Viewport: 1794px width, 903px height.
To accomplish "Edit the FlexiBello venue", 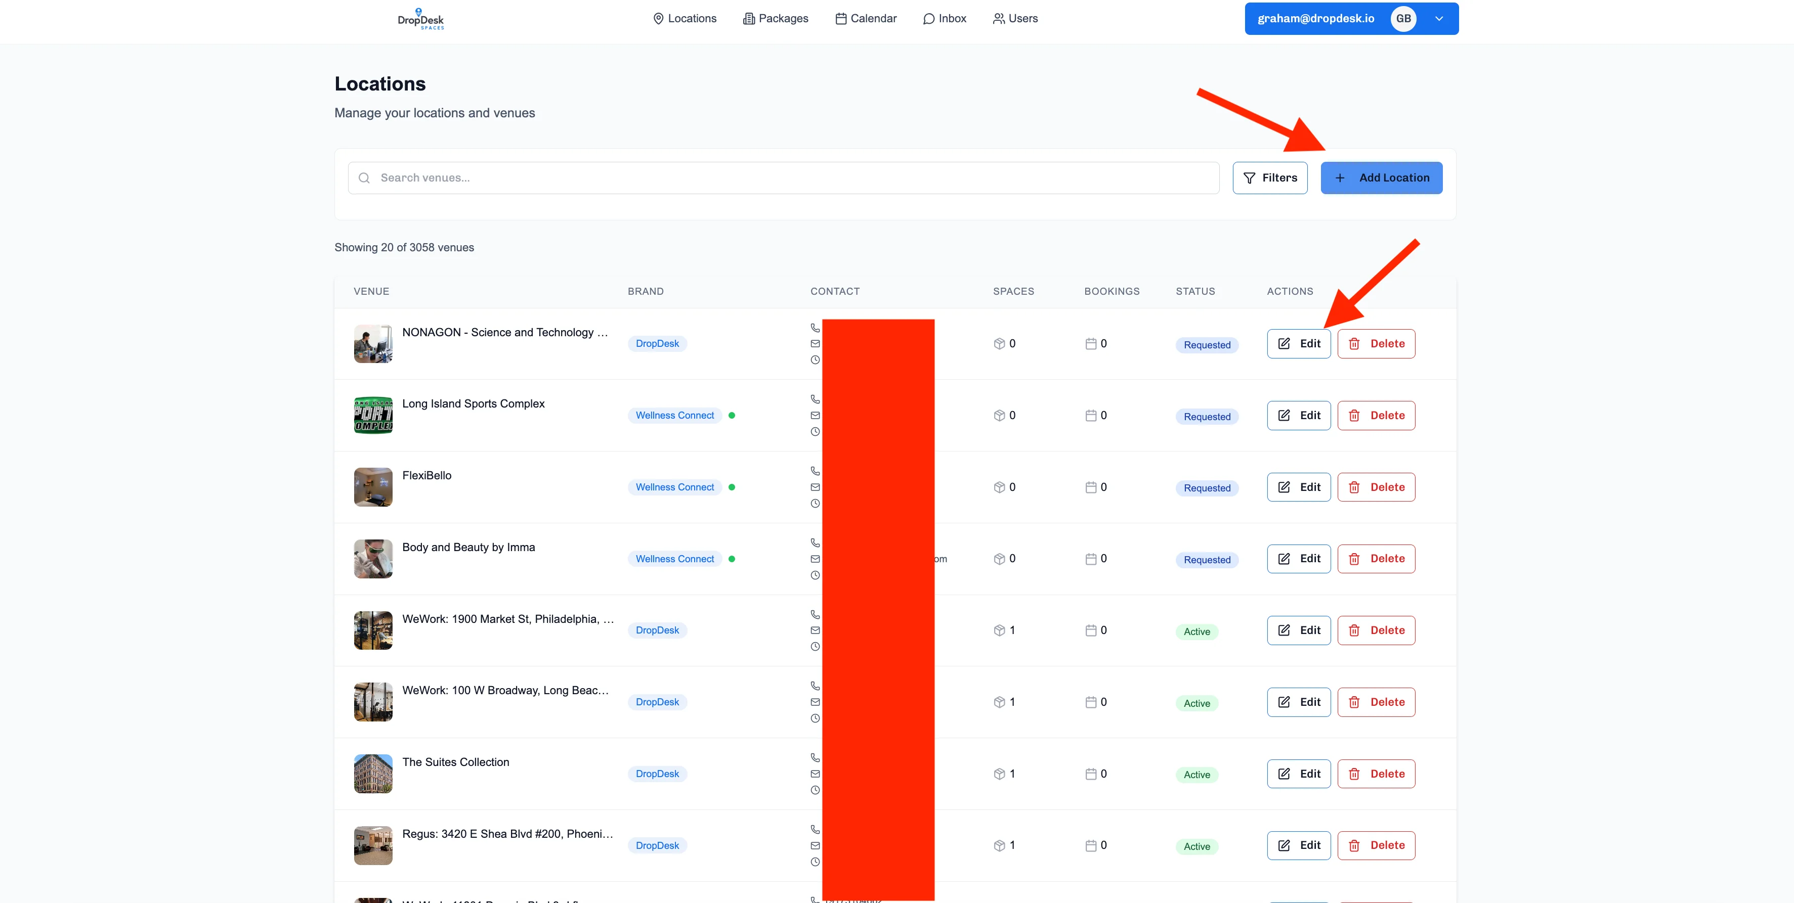I will (x=1299, y=487).
